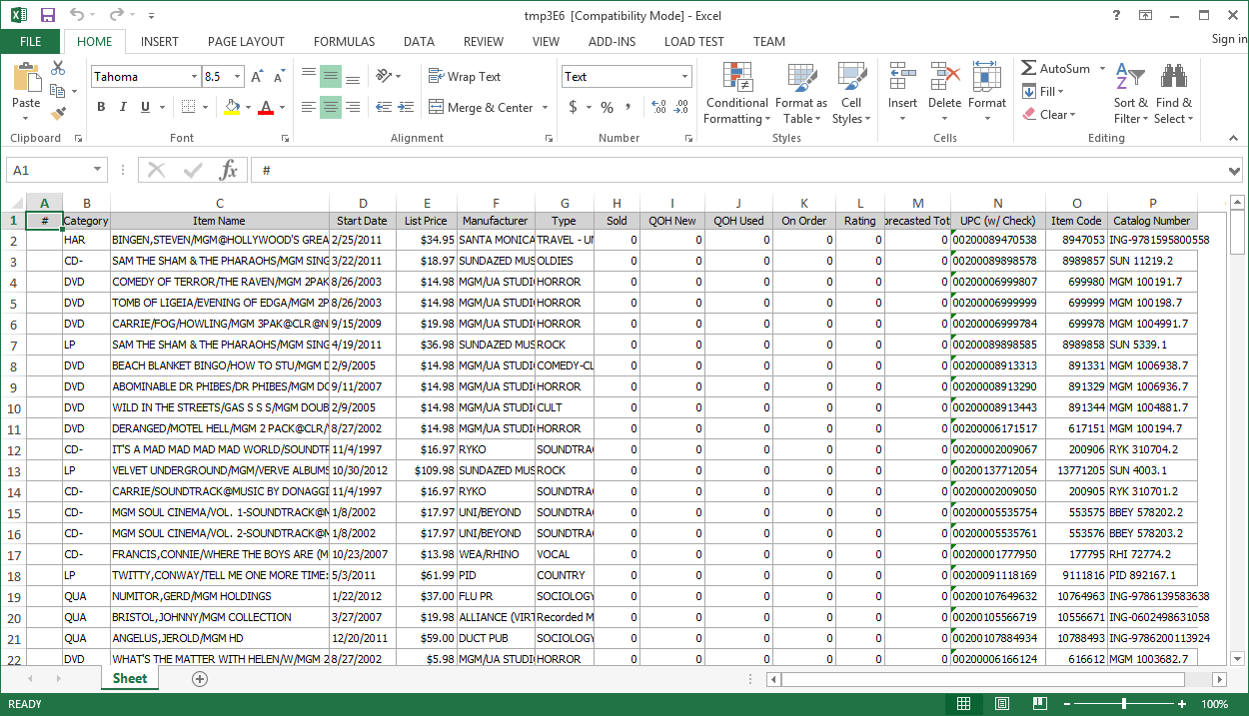Toggle Underline formatting
Image resolution: width=1249 pixels, height=716 pixels.
pyautogui.click(x=146, y=107)
